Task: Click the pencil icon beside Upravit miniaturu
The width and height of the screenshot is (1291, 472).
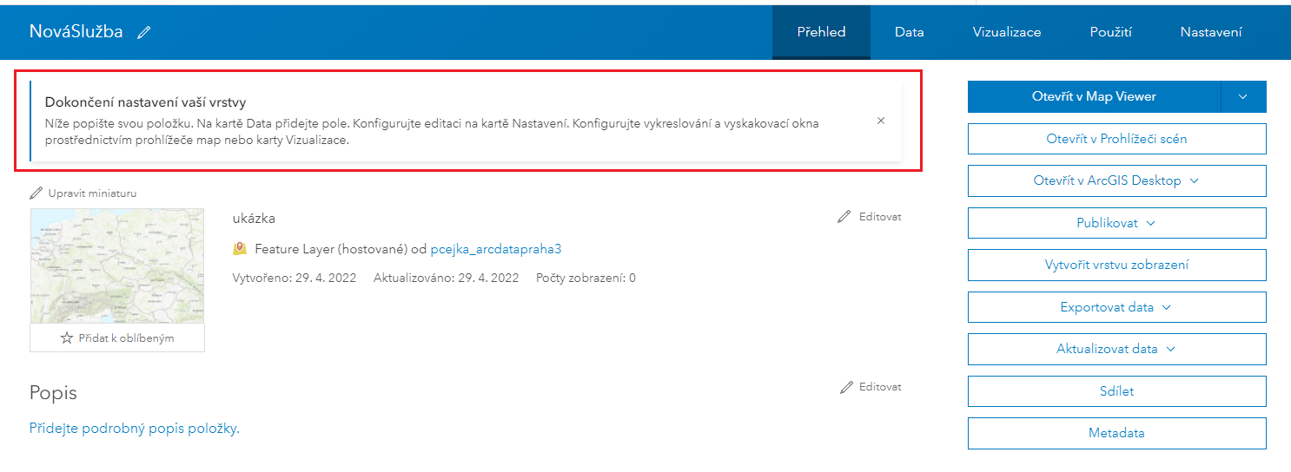Action: pos(36,193)
